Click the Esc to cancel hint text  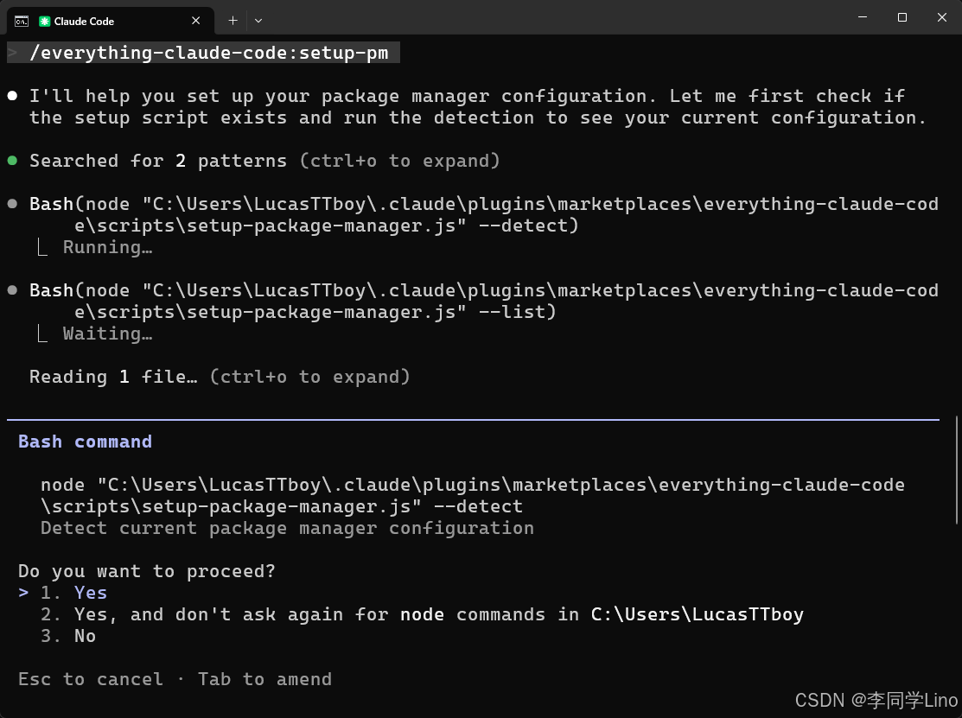click(90, 679)
